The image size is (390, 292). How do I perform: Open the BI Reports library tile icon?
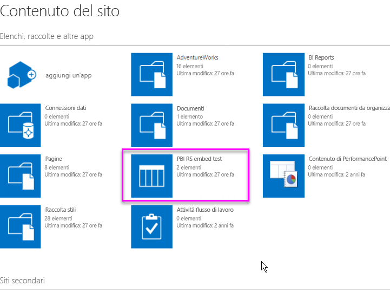pyautogui.click(x=283, y=74)
